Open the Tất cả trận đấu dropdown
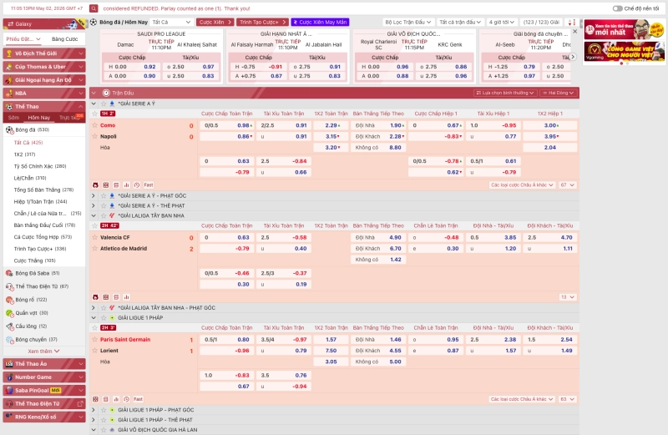This screenshot has height=435, width=668. pos(460,23)
